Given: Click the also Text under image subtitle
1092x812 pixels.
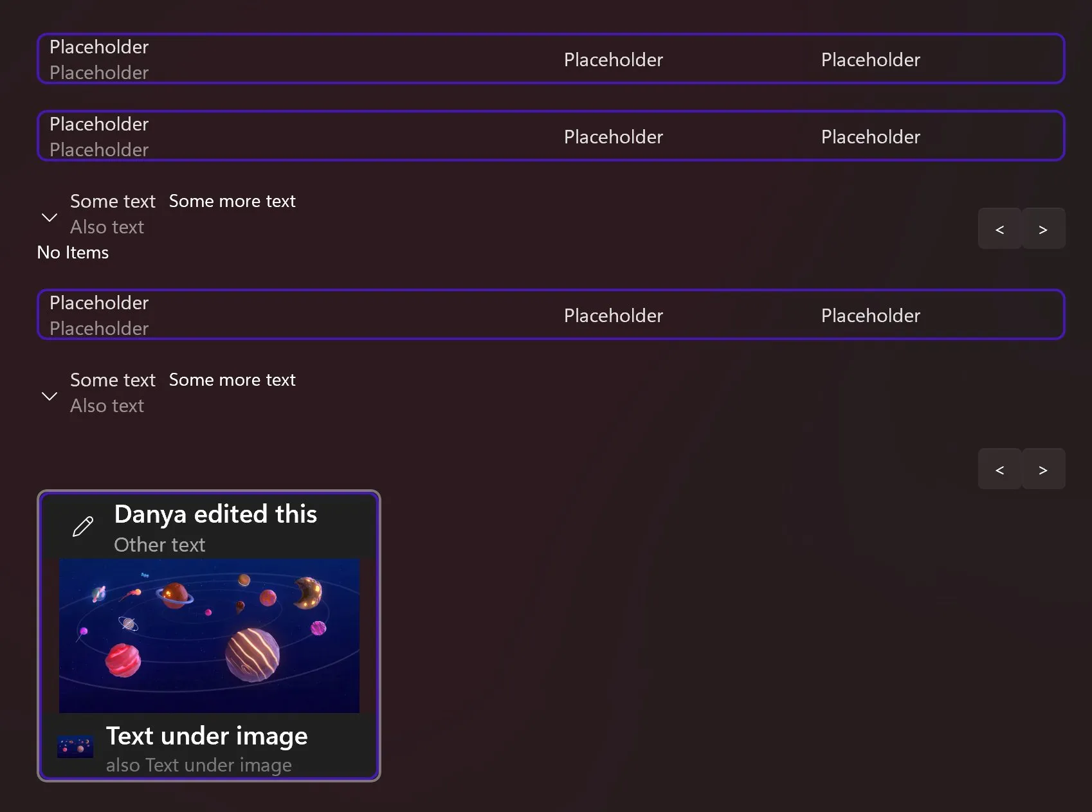Looking at the screenshot, I should tap(199, 765).
